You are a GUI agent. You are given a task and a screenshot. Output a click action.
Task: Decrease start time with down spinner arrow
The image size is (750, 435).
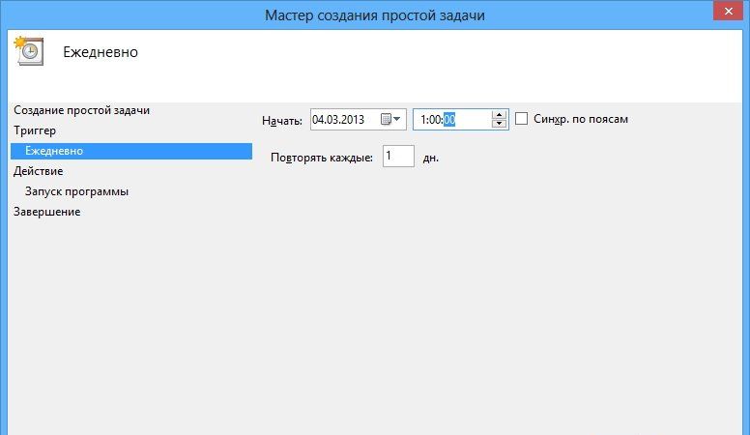pos(499,125)
